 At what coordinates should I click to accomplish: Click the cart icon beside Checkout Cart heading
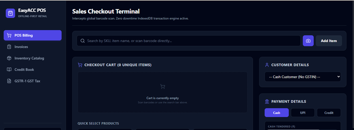tap(80, 65)
